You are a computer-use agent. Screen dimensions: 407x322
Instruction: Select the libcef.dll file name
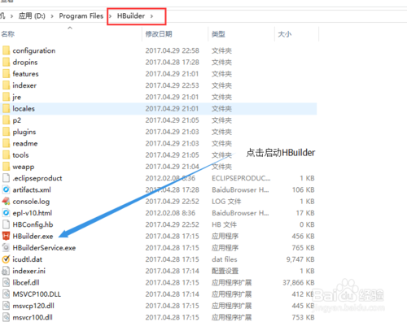pos(26,282)
